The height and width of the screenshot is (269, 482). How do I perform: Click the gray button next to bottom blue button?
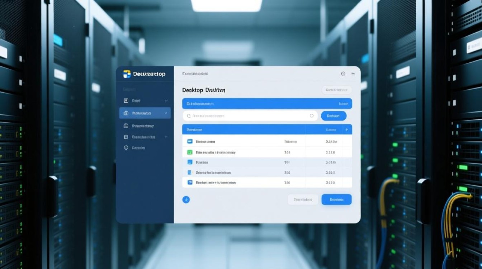(303, 199)
